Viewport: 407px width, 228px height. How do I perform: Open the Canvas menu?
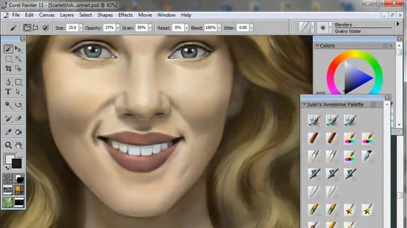46,15
